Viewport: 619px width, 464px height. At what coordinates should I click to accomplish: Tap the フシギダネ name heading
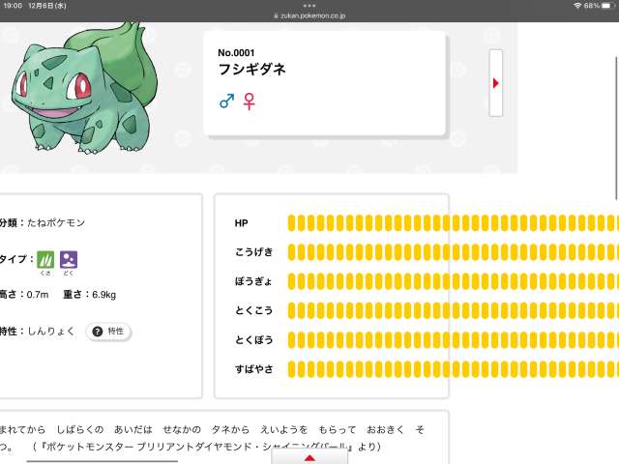pos(251,70)
